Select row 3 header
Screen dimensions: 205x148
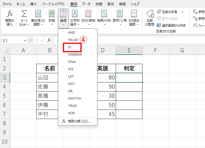tap(5, 78)
